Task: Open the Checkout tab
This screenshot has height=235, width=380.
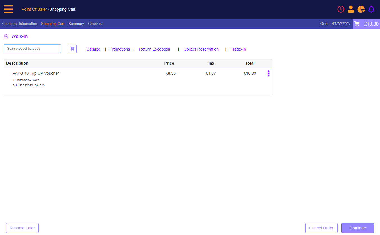Action: click(x=96, y=24)
